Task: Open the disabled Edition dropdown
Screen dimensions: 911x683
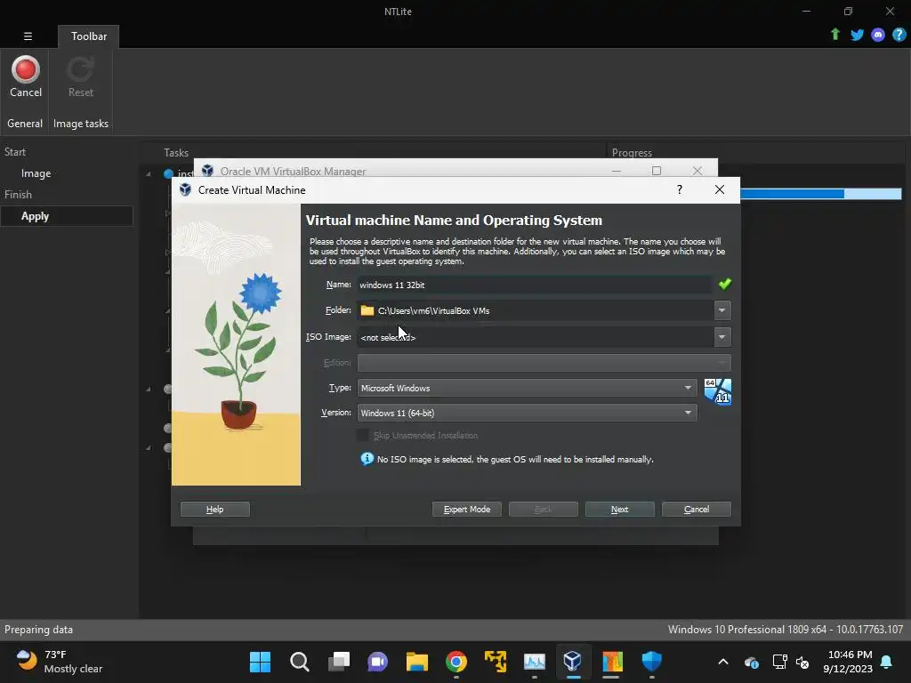Action: tap(544, 363)
